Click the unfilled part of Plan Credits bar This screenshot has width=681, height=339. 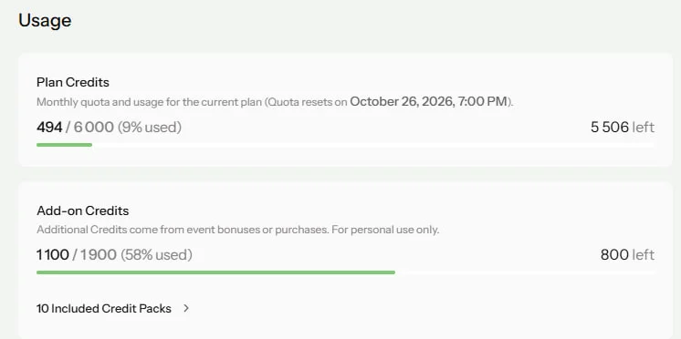[373, 145]
